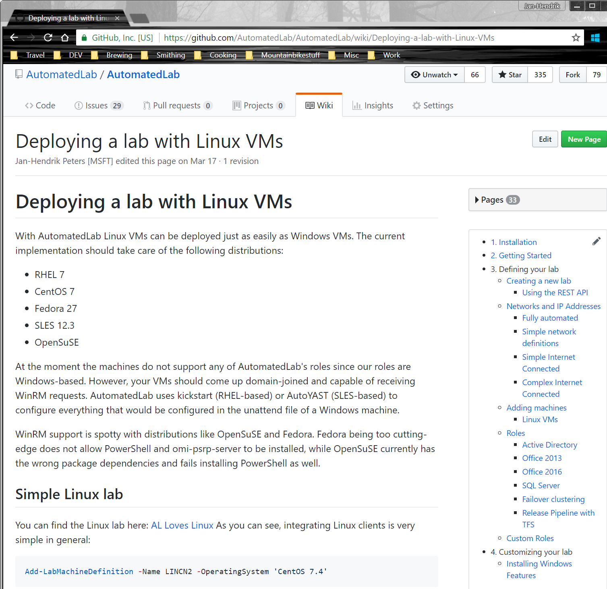Open sidebar link '2. Getting Started'

[x=521, y=255]
